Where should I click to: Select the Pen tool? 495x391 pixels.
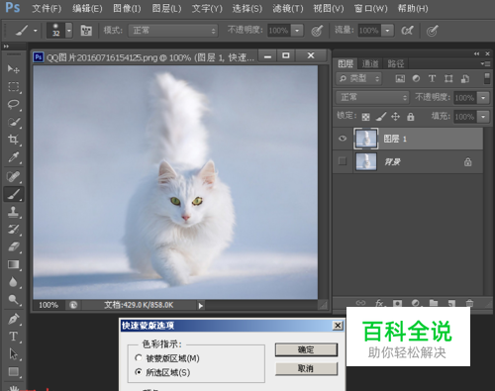pyautogui.click(x=14, y=319)
